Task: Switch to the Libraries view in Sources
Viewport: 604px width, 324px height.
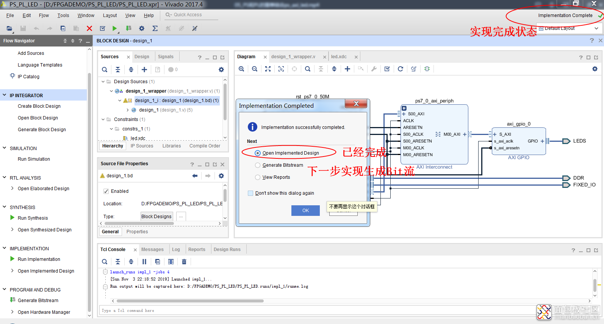Action: coord(172,146)
